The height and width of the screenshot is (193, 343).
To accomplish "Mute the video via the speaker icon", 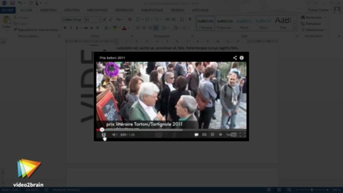I will coord(115,135).
